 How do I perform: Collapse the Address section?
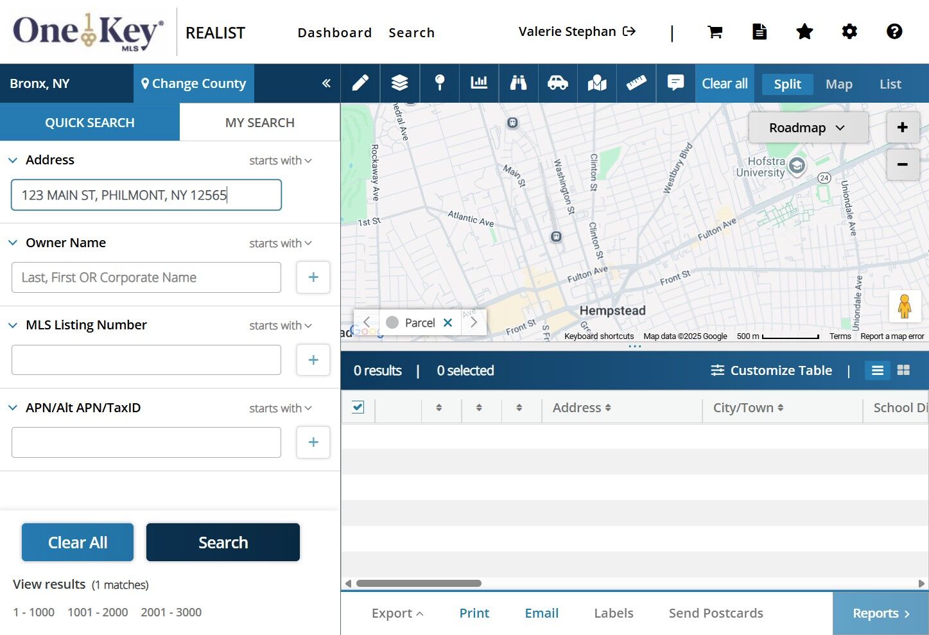click(13, 160)
